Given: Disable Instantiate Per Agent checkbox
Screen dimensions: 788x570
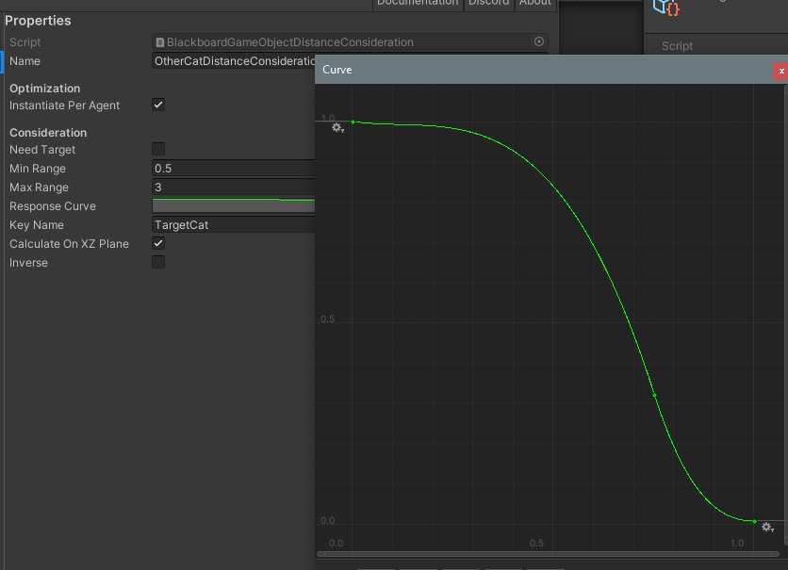Looking at the screenshot, I should [158, 105].
